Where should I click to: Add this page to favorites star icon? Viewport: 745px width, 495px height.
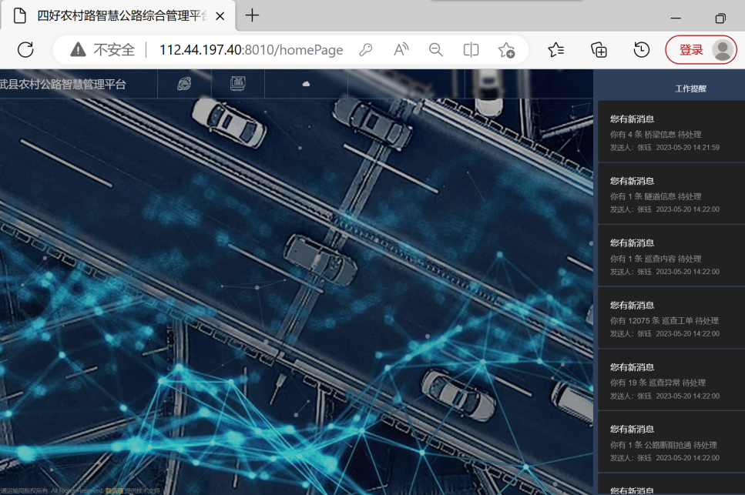click(506, 50)
